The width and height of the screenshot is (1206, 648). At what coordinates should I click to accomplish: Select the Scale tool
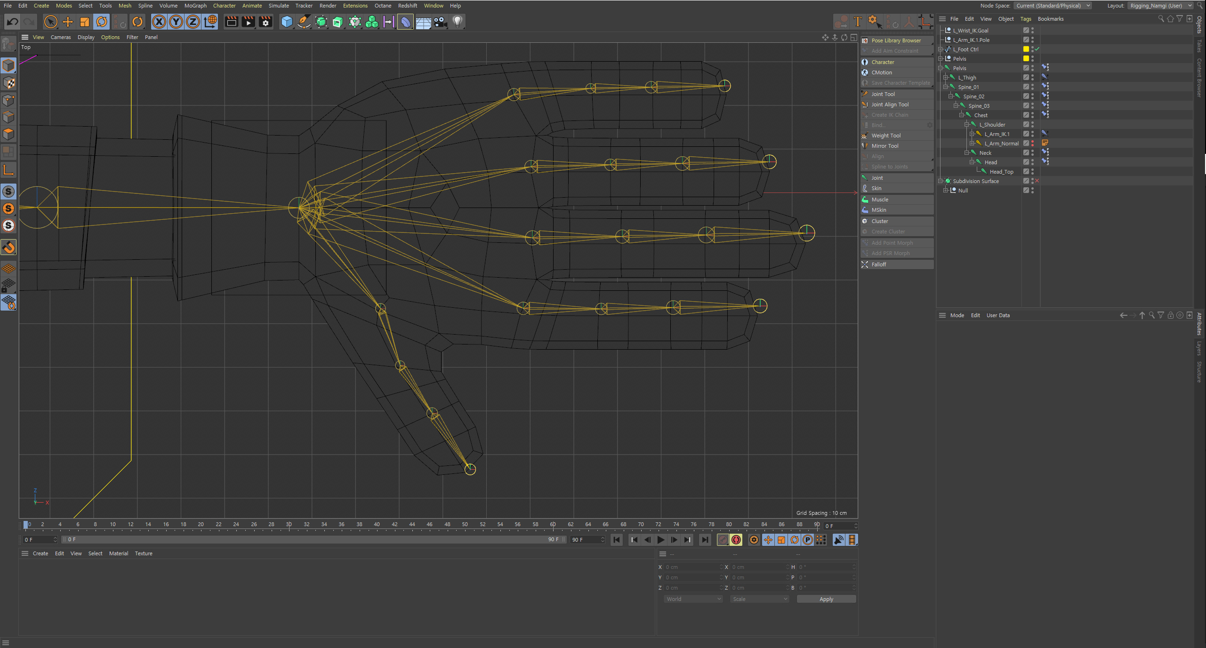[85, 22]
